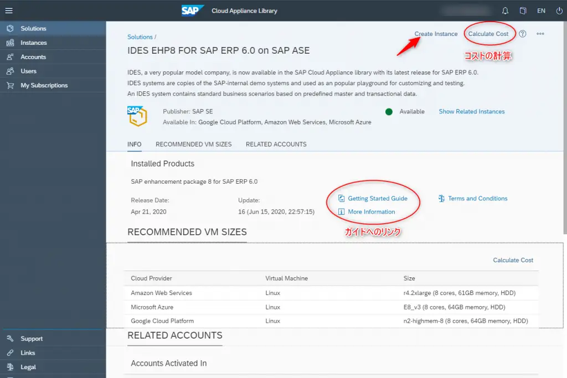Image resolution: width=567 pixels, height=378 pixels.
Task: Open Accounts in sidebar
Action: click(x=53, y=57)
